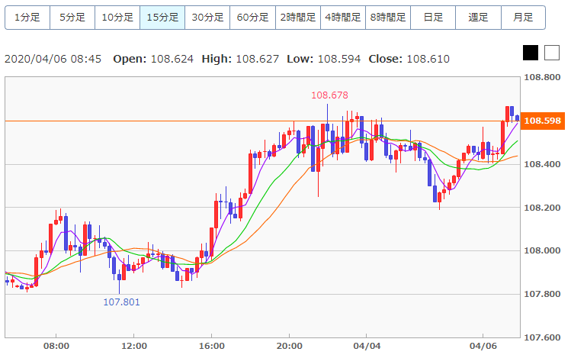Click the 04/04 date axis label
The height and width of the screenshot is (355, 571).
coord(367,346)
